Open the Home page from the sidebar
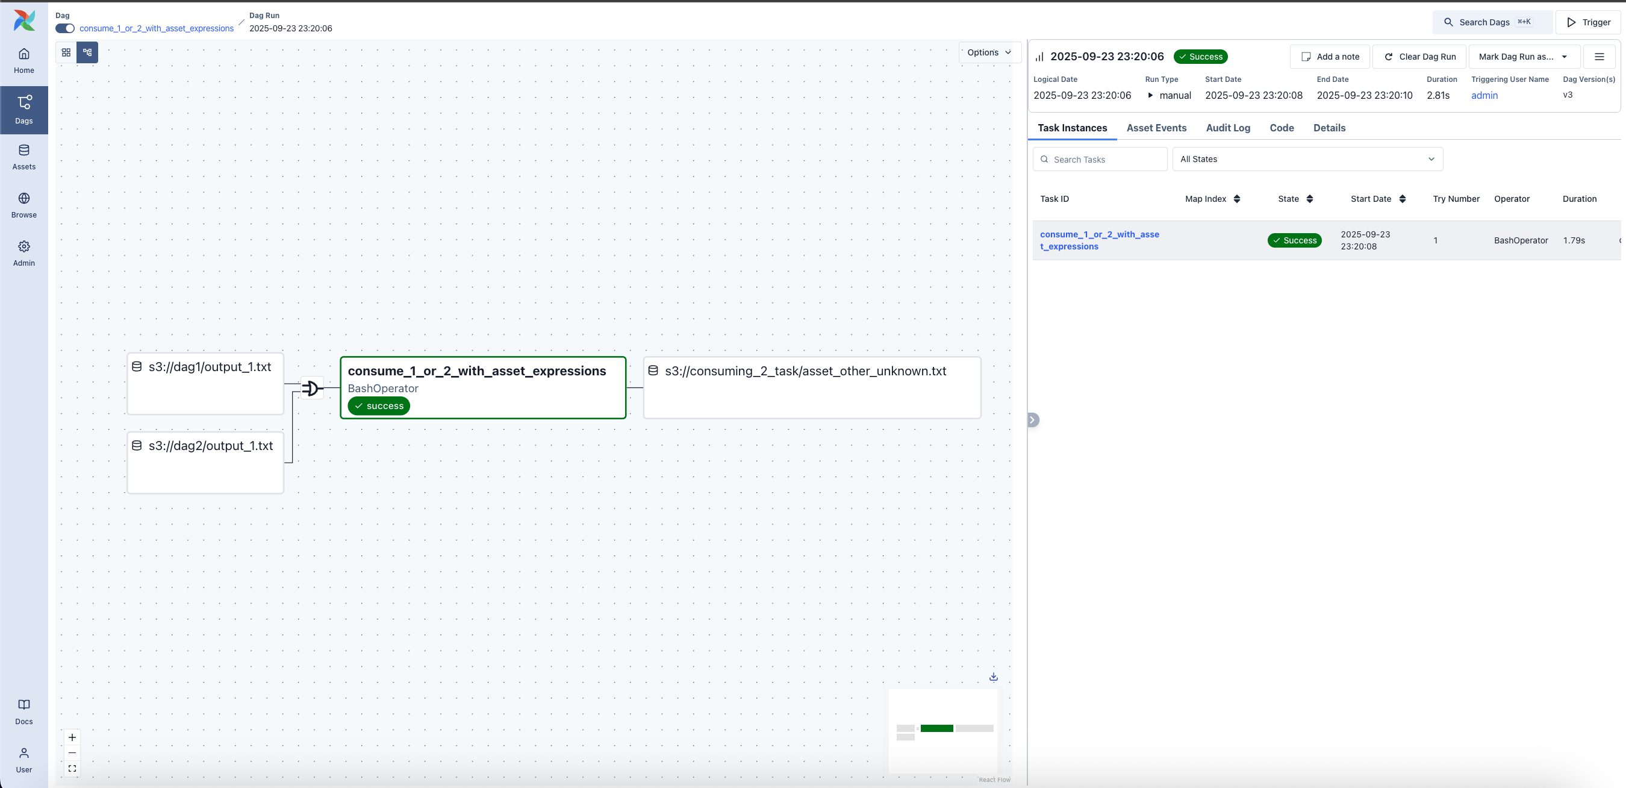This screenshot has width=1626, height=788. (x=24, y=60)
